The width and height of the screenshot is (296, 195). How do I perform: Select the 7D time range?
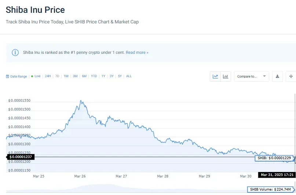57,76
